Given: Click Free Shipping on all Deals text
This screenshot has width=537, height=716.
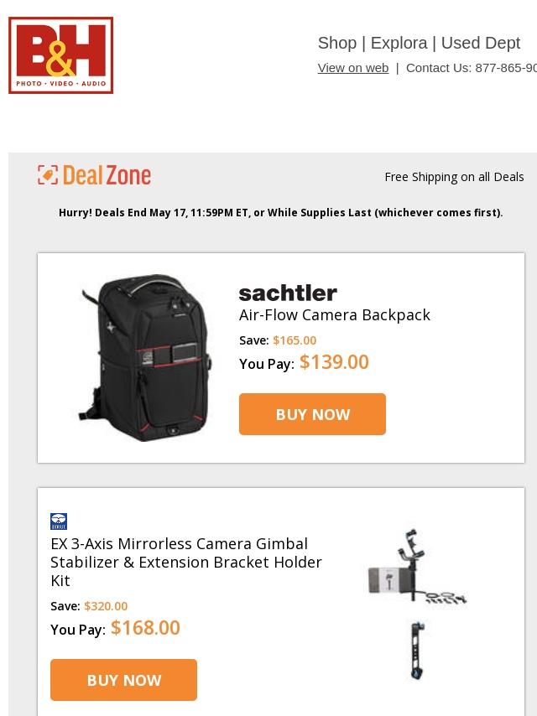Looking at the screenshot, I should point(454,177).
